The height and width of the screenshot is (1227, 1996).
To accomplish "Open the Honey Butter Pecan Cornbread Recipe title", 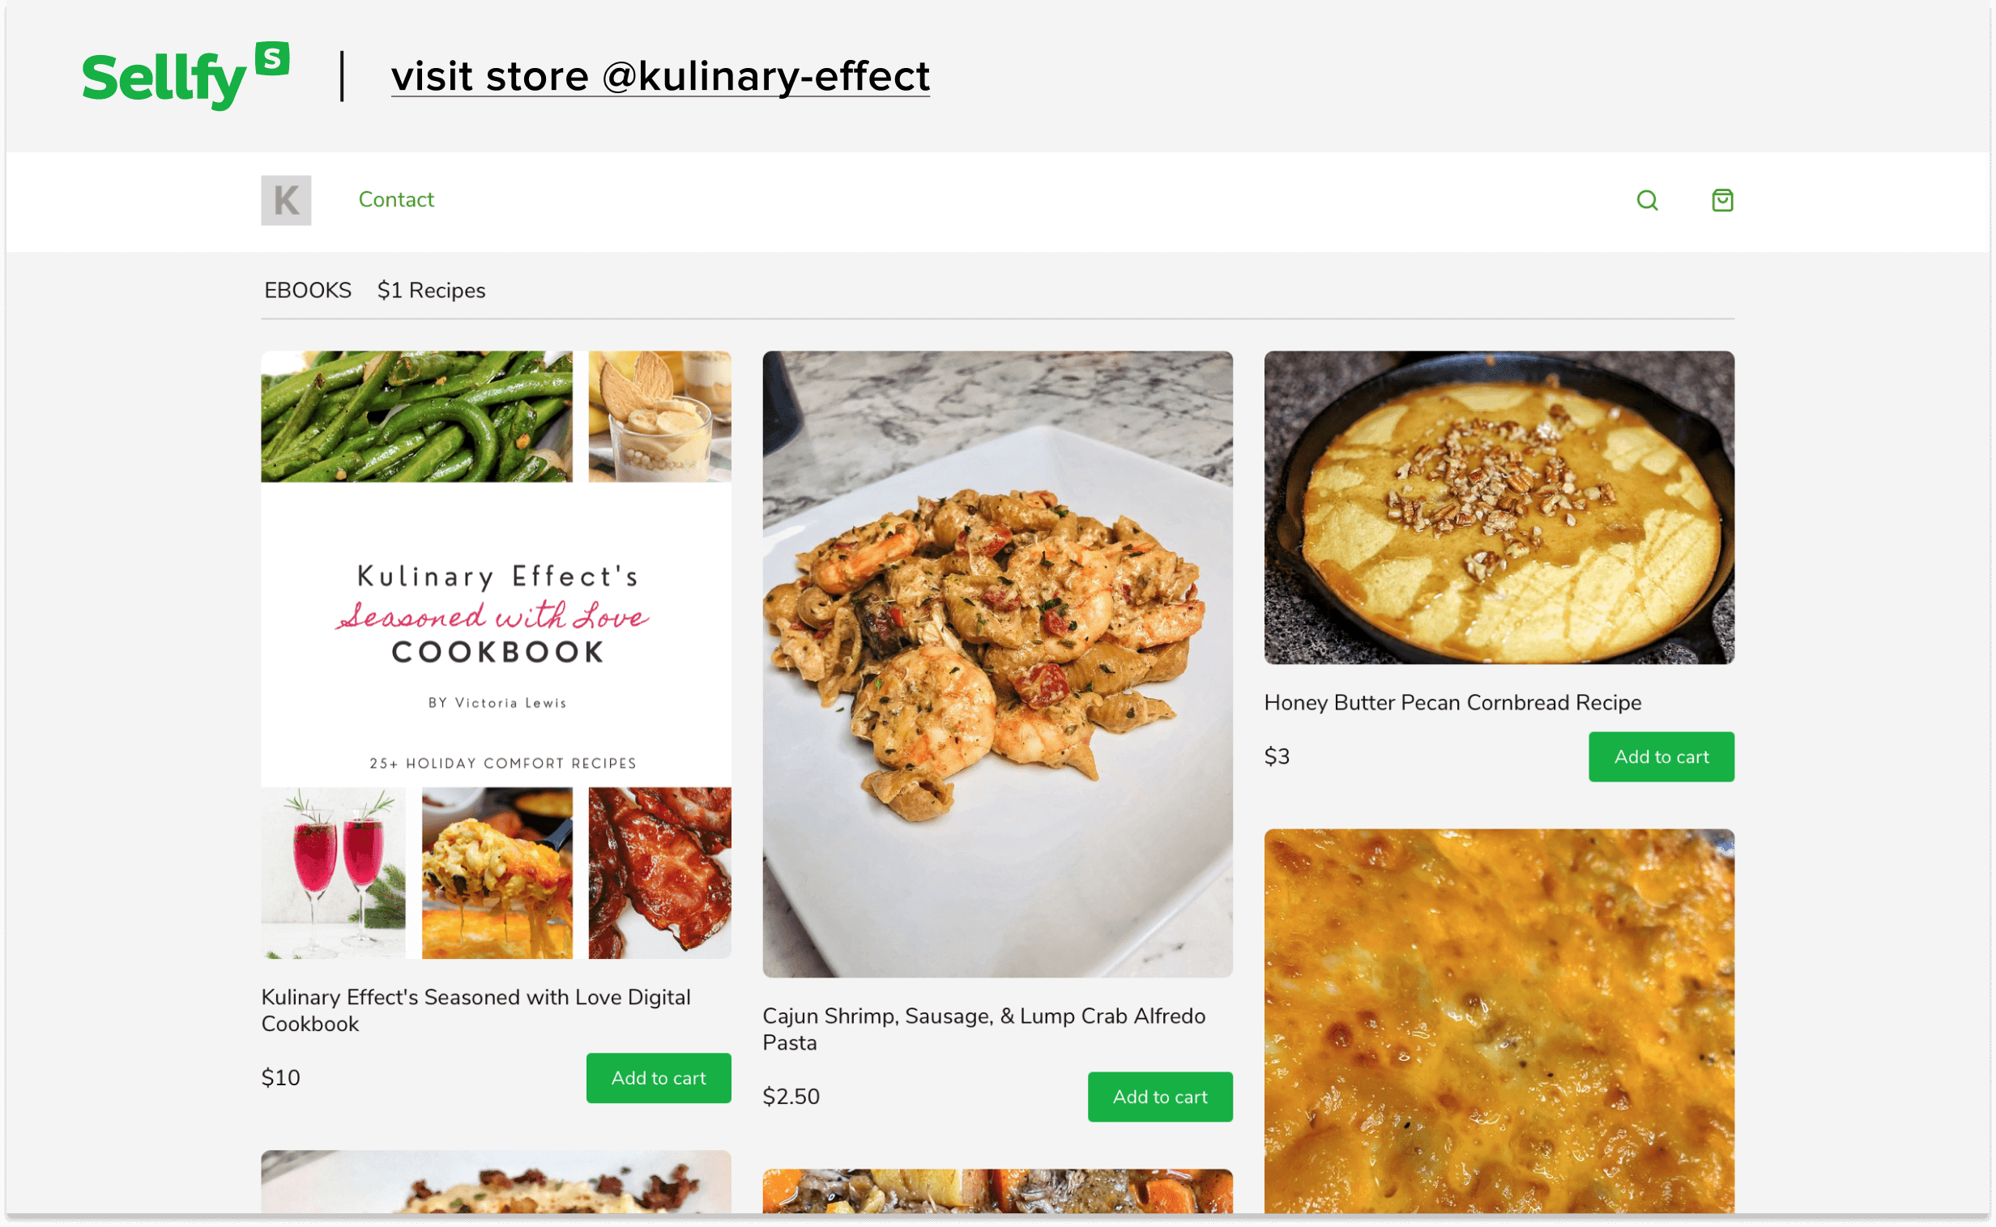I will pos(1452,703).
